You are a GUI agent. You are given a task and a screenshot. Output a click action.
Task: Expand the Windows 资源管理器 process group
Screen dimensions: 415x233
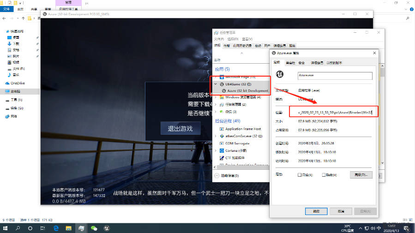[x=216, y=97]
